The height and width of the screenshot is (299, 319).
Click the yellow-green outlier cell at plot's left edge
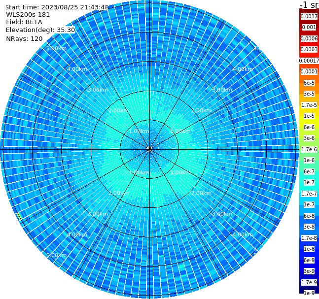point(19,216)
